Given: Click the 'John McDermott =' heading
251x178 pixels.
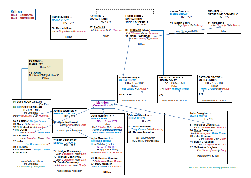Looking at the screenshot, I should (x=65, y=110).
